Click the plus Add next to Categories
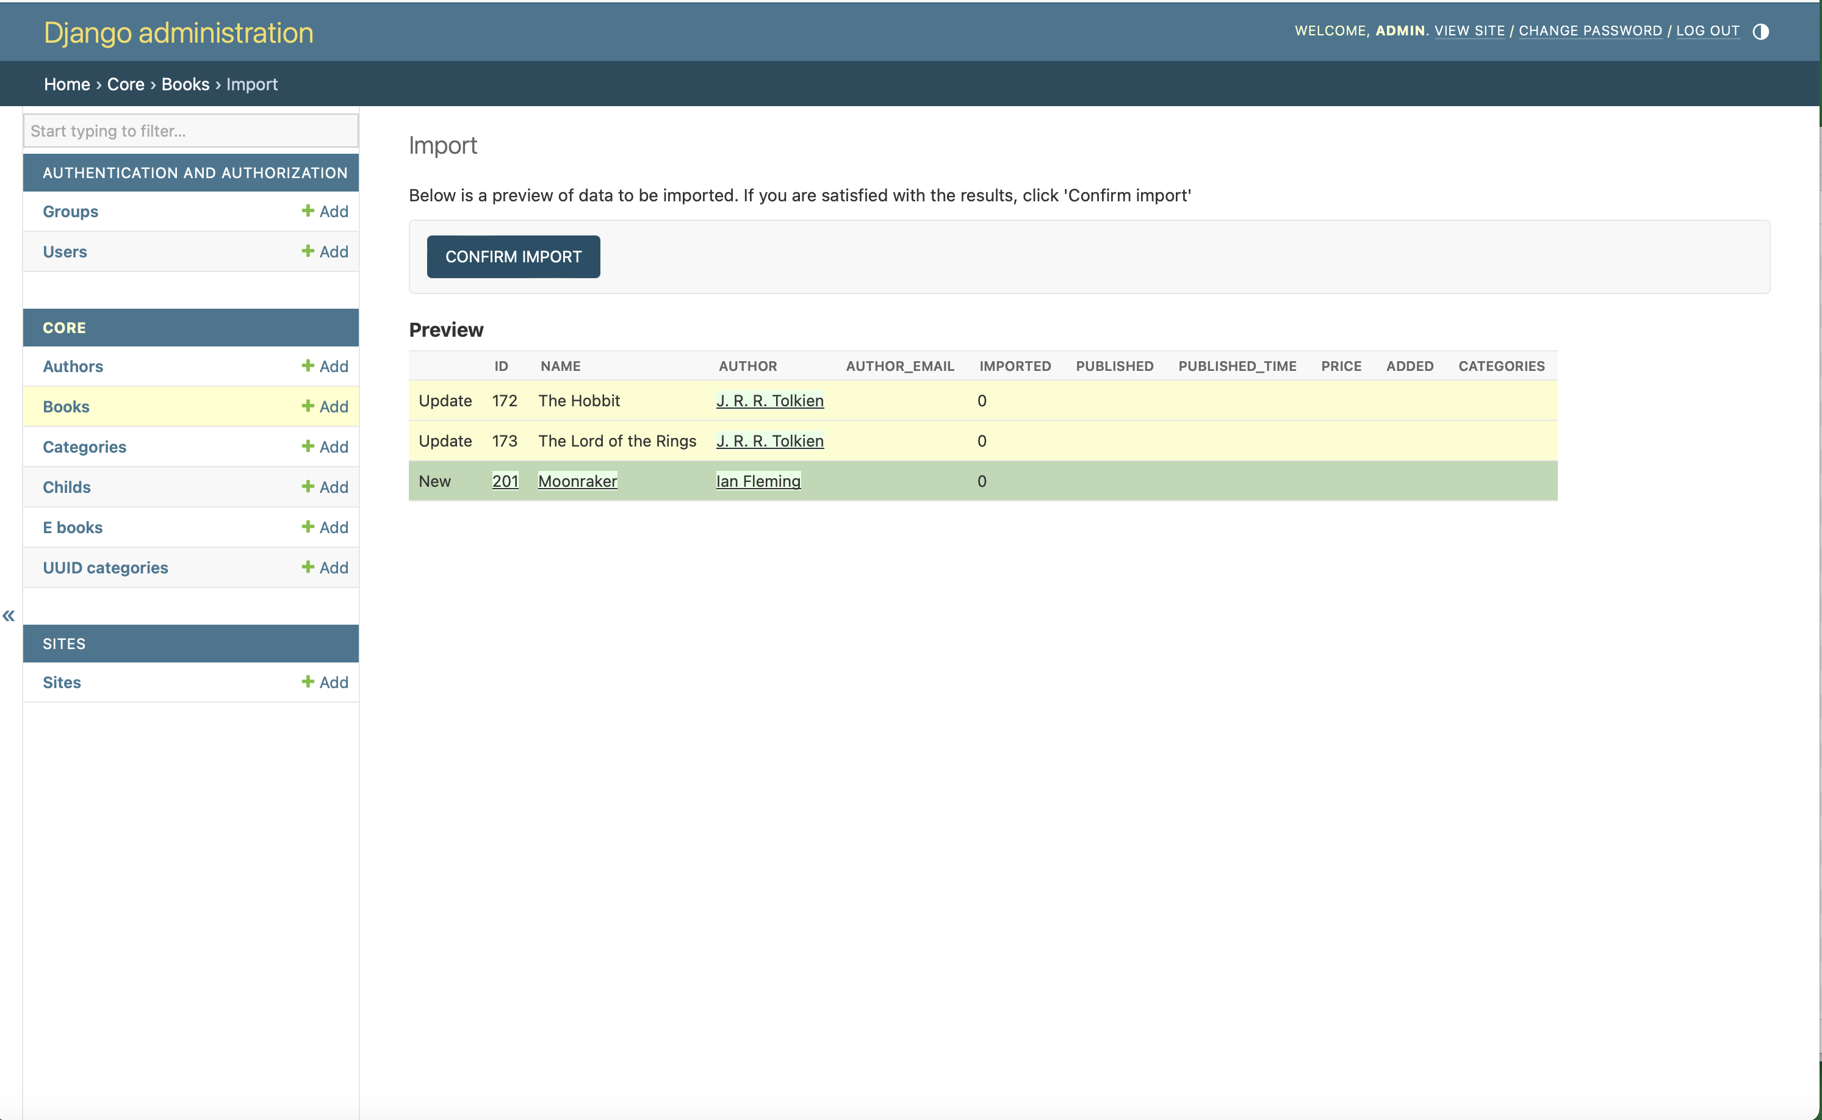 pyautogui.click(x=325, y=447)
